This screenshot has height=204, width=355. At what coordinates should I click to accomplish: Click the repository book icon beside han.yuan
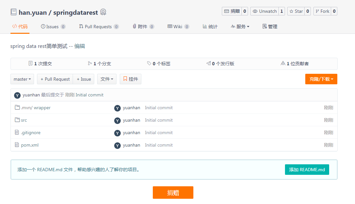pos(14,12)
